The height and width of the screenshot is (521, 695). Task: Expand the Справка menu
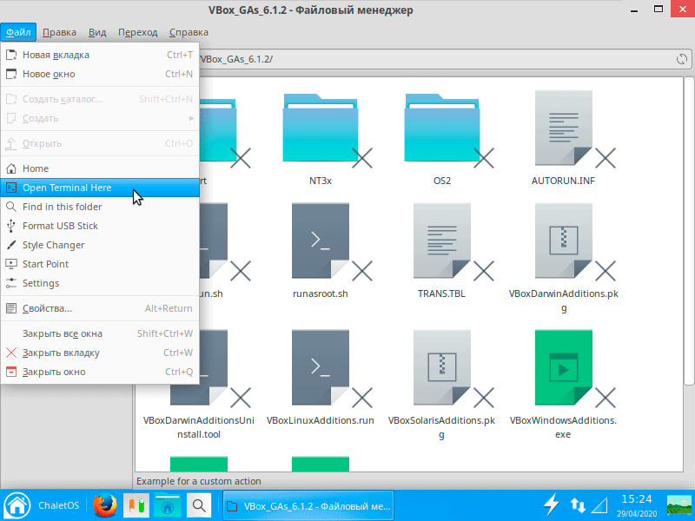[189, 32]
